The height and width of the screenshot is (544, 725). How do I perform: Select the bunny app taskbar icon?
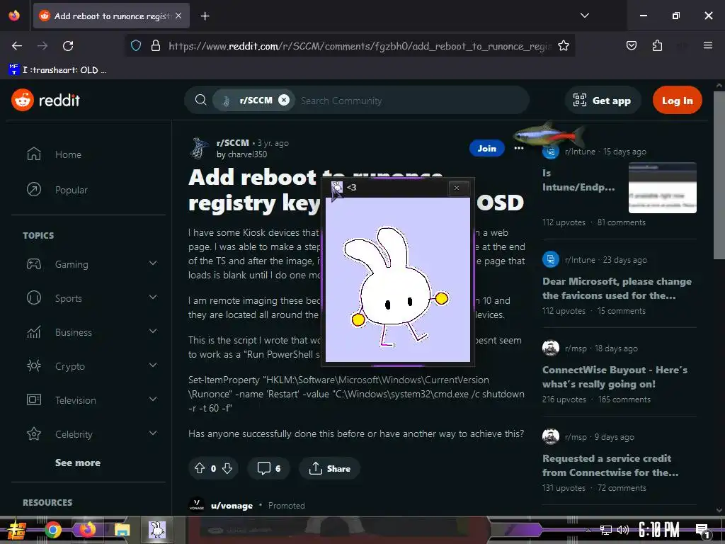[156, 530]
